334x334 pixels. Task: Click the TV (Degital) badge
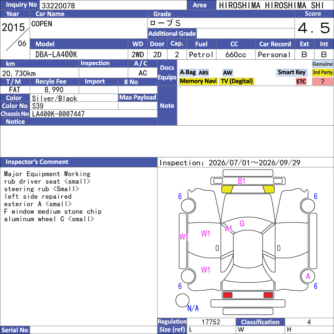(x=237, y=81)
